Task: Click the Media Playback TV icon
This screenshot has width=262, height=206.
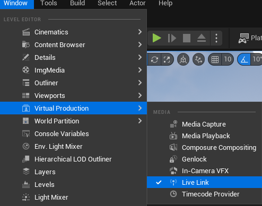Action: coord(173,136)
